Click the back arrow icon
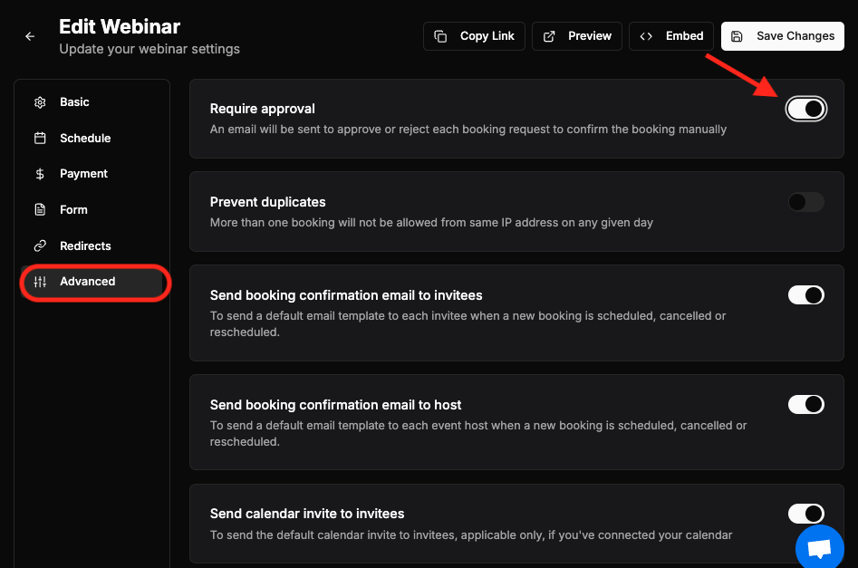858x568 pixels. (x=30, y=36)
